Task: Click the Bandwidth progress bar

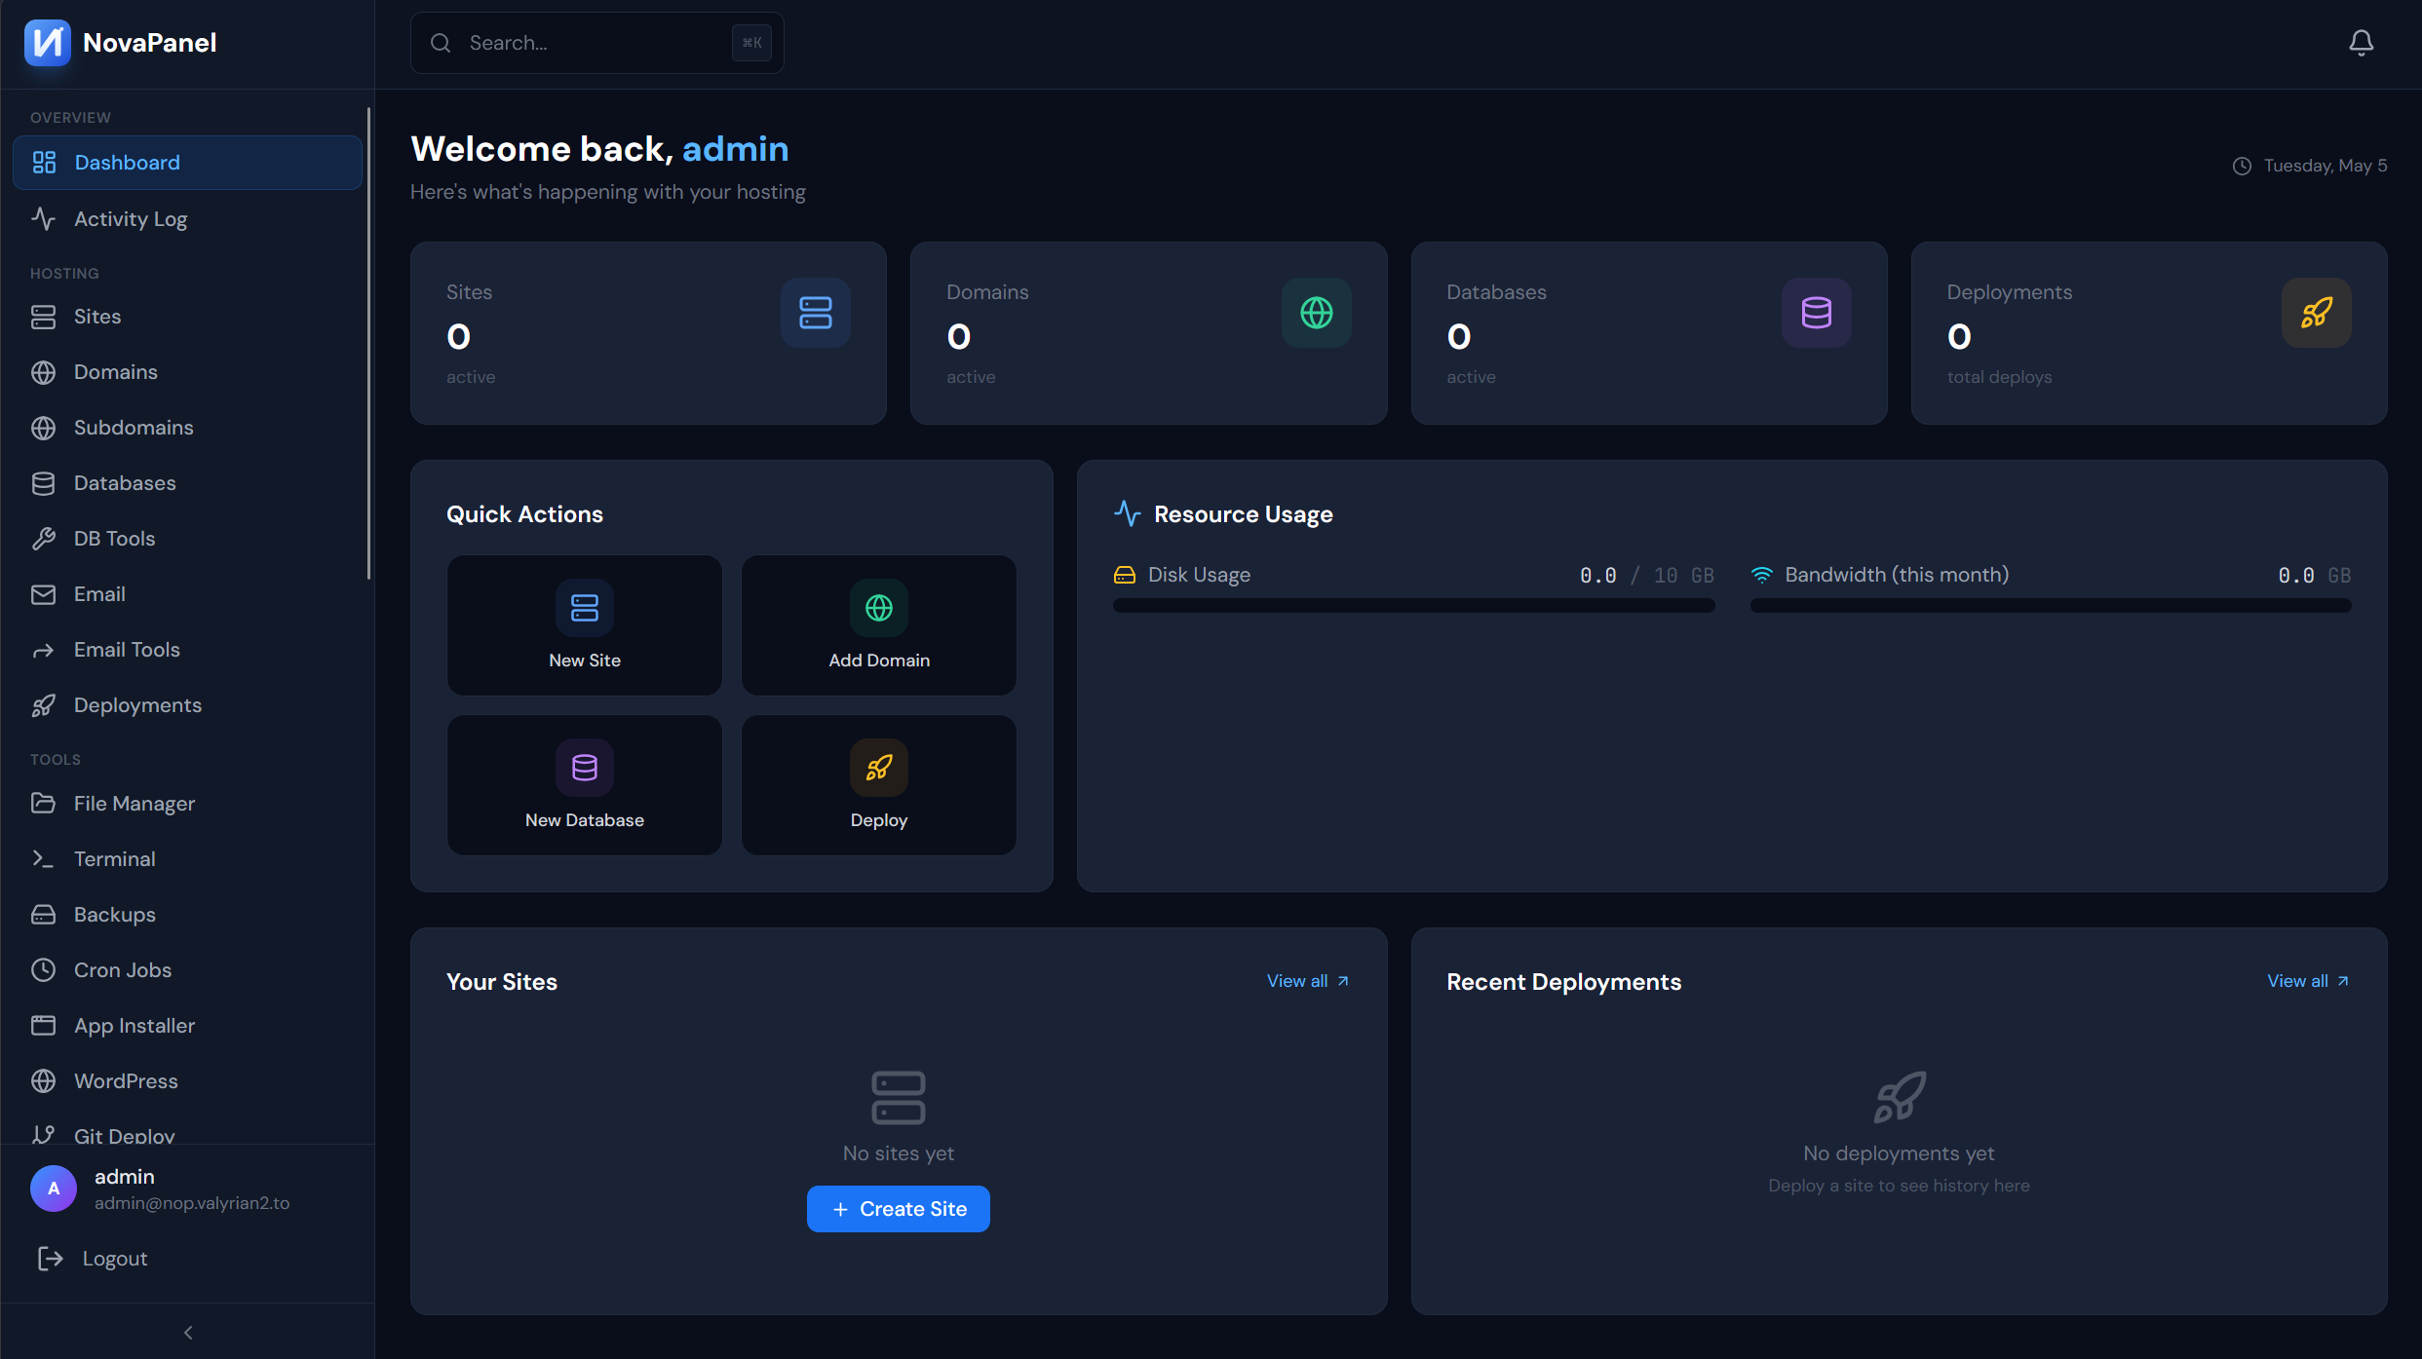Action: (2051, 606)
